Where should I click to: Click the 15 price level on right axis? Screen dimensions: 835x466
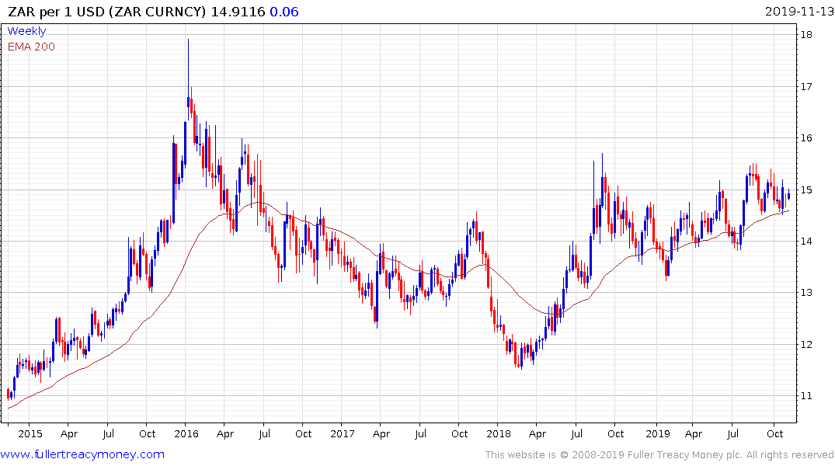(x=807, y=190)
